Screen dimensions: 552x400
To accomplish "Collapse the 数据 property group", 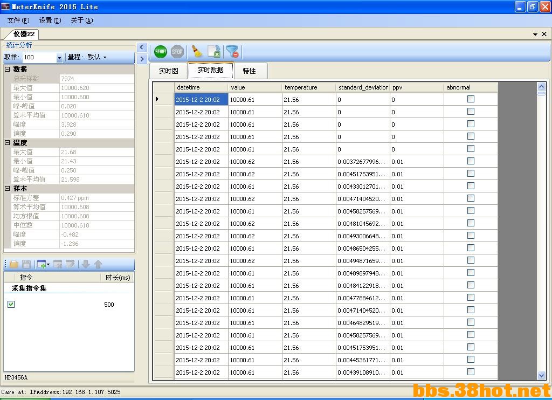I will (x=7, y=70).
